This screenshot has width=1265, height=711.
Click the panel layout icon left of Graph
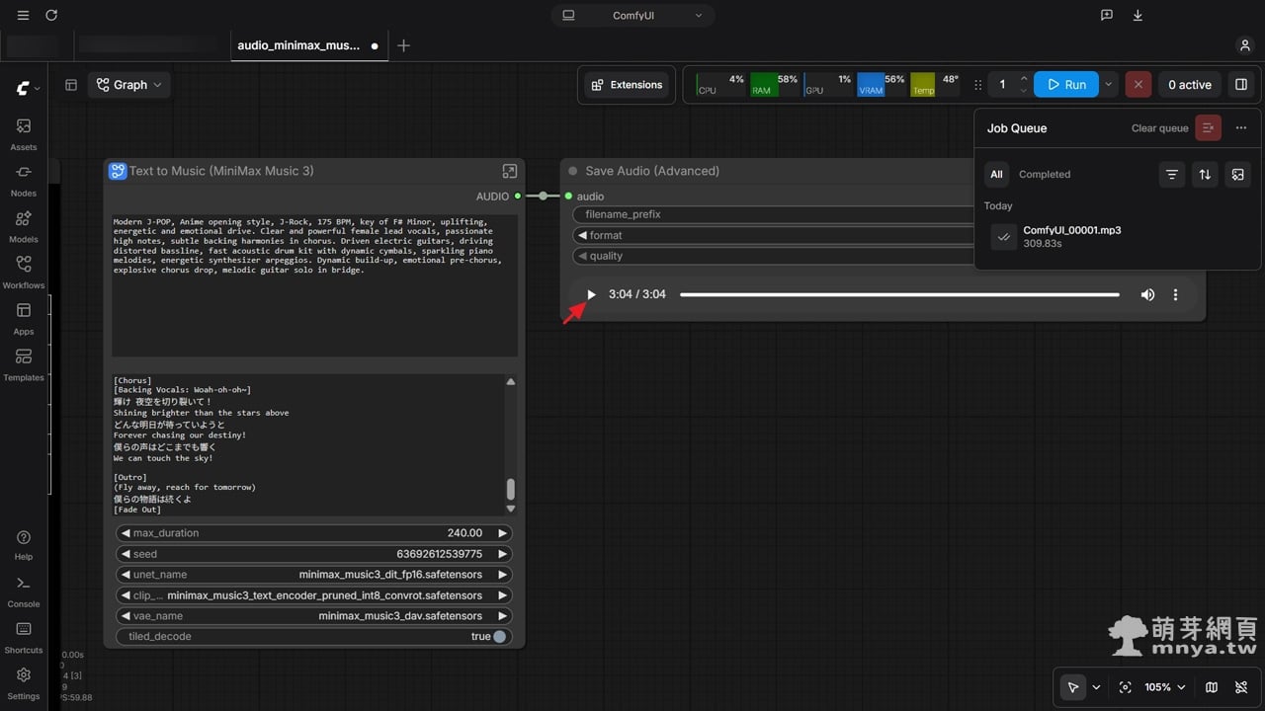(71, 85)
